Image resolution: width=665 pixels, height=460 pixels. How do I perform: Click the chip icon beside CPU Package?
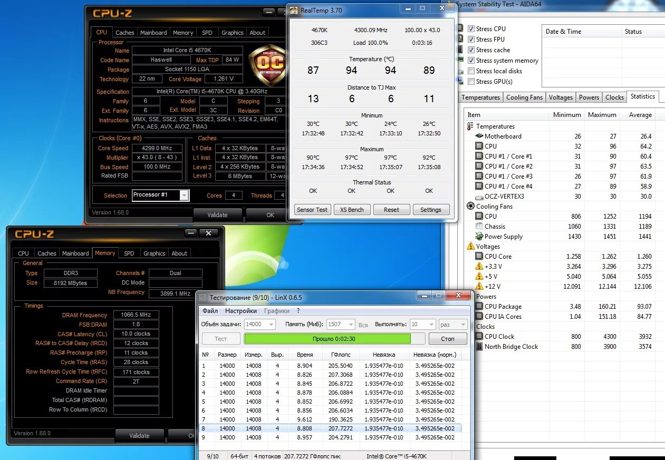[479, 307]
